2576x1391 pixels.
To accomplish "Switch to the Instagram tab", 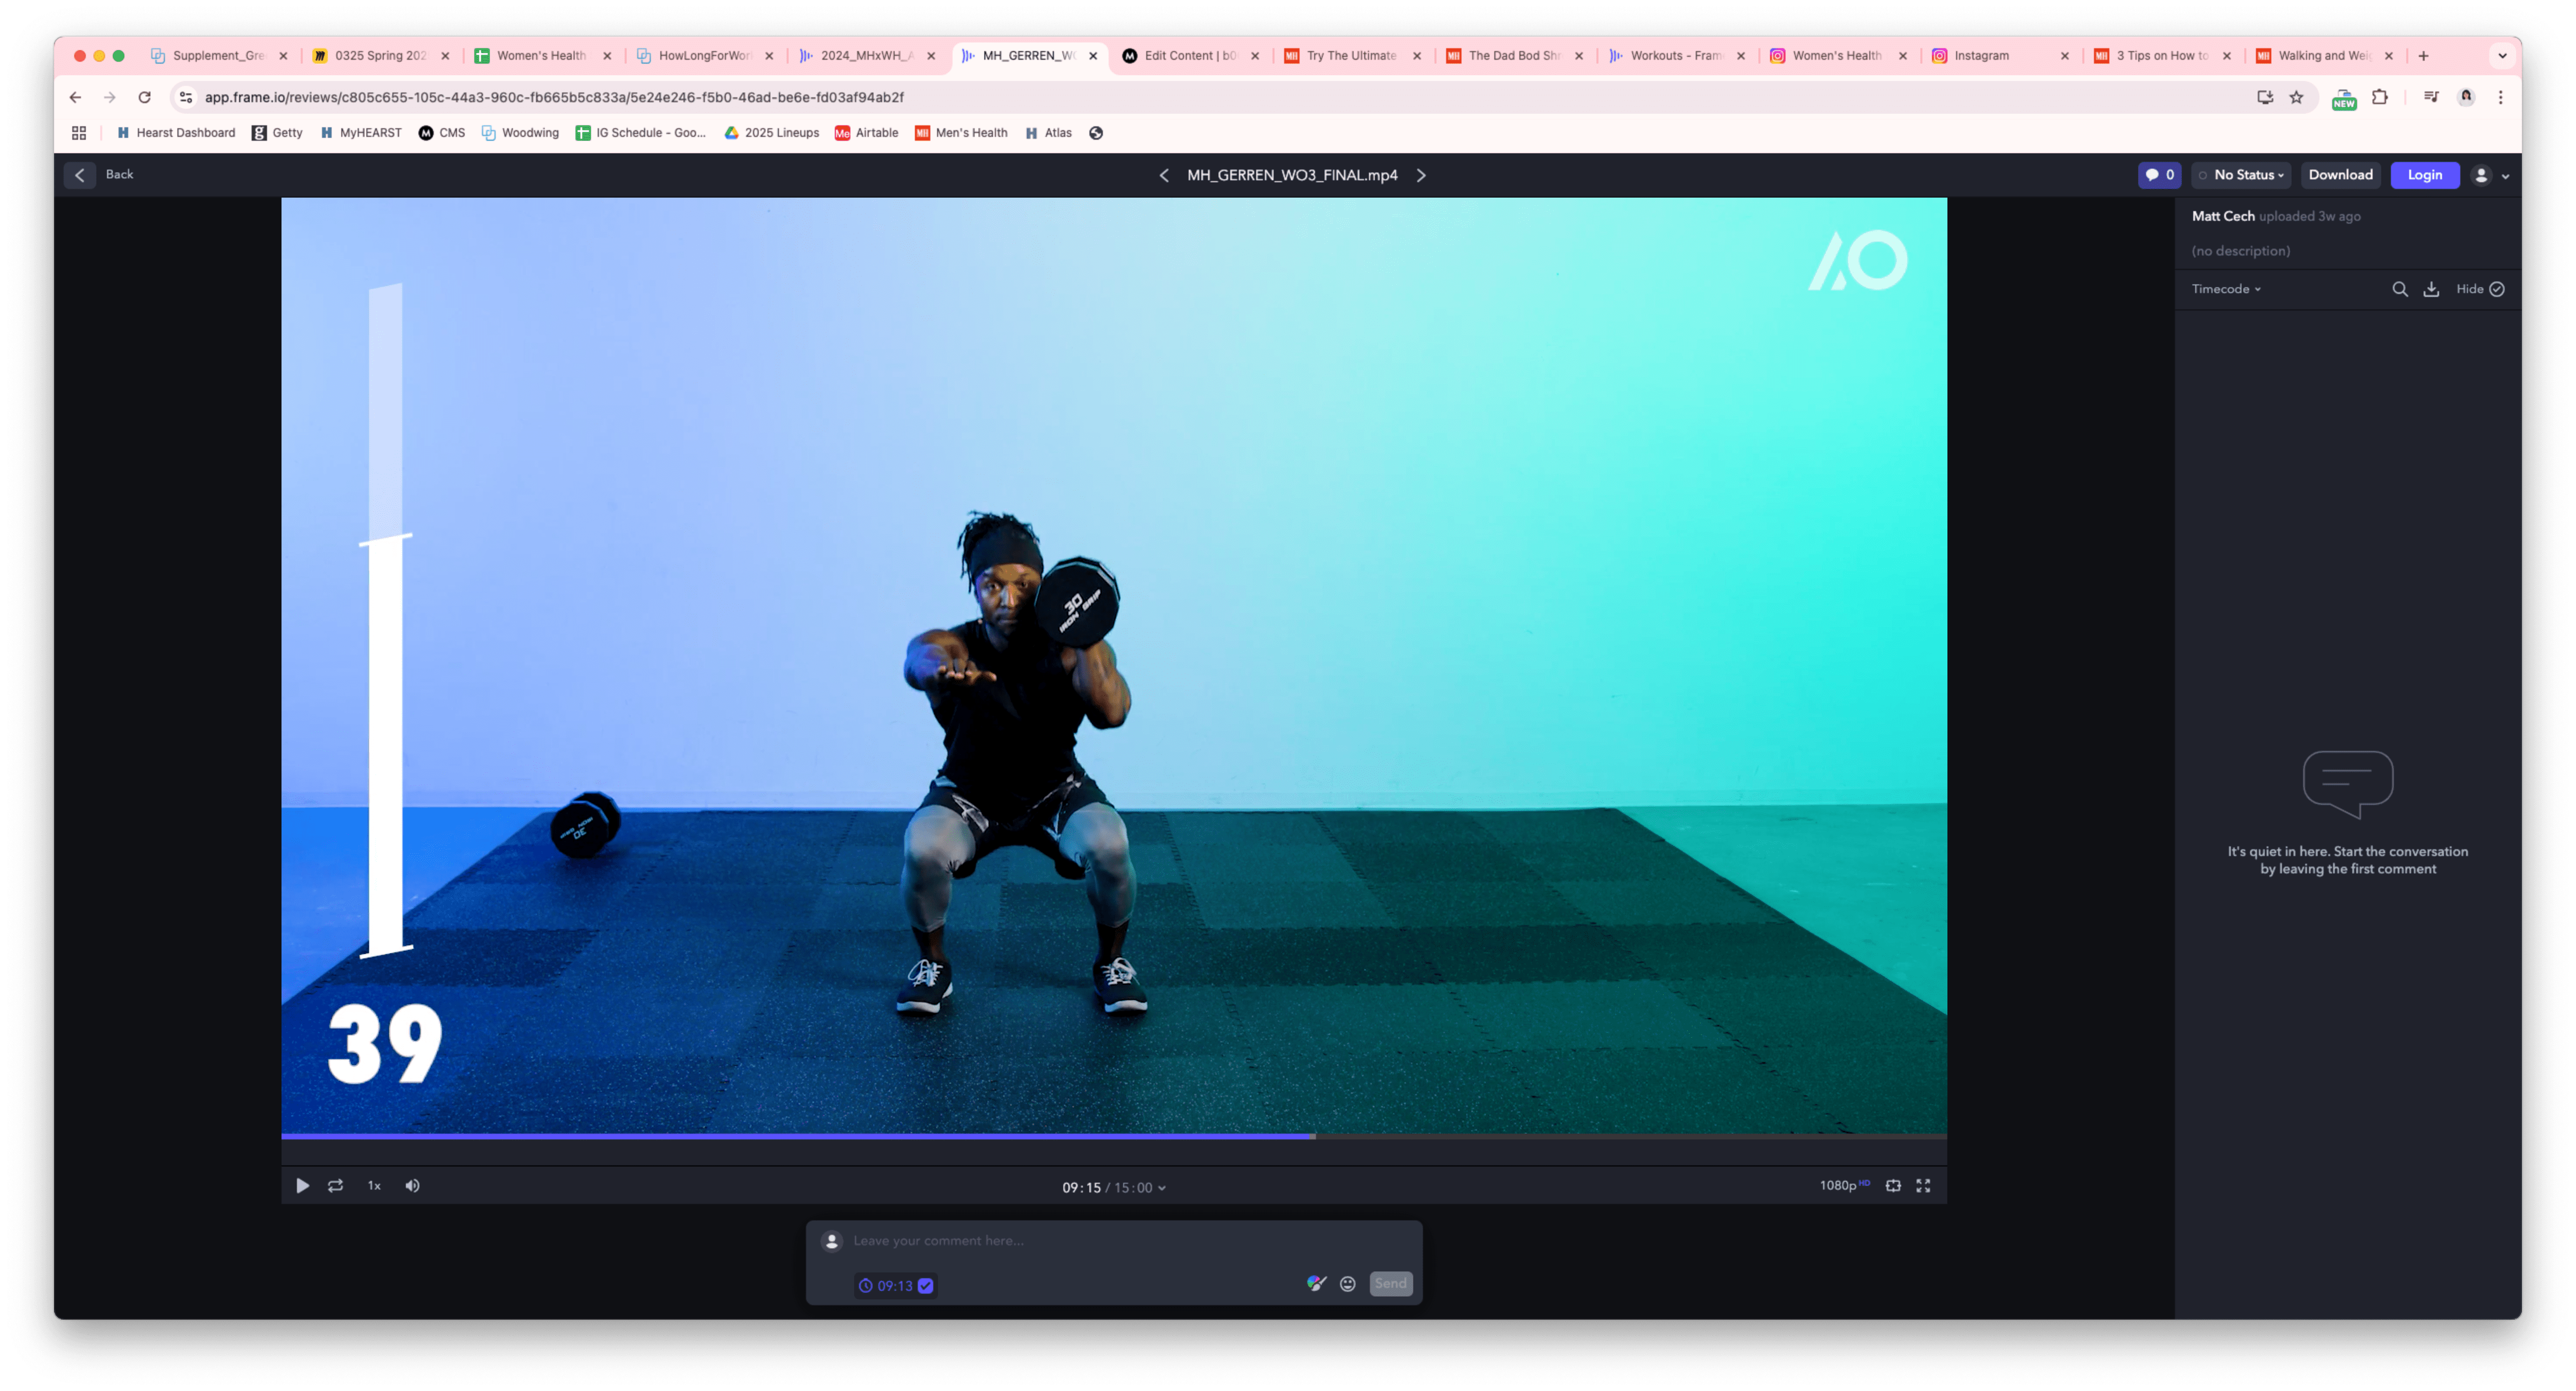I will [x=1980, y=56].
